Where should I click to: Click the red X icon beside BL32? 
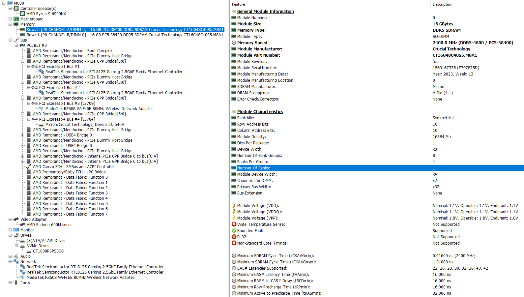234,237
